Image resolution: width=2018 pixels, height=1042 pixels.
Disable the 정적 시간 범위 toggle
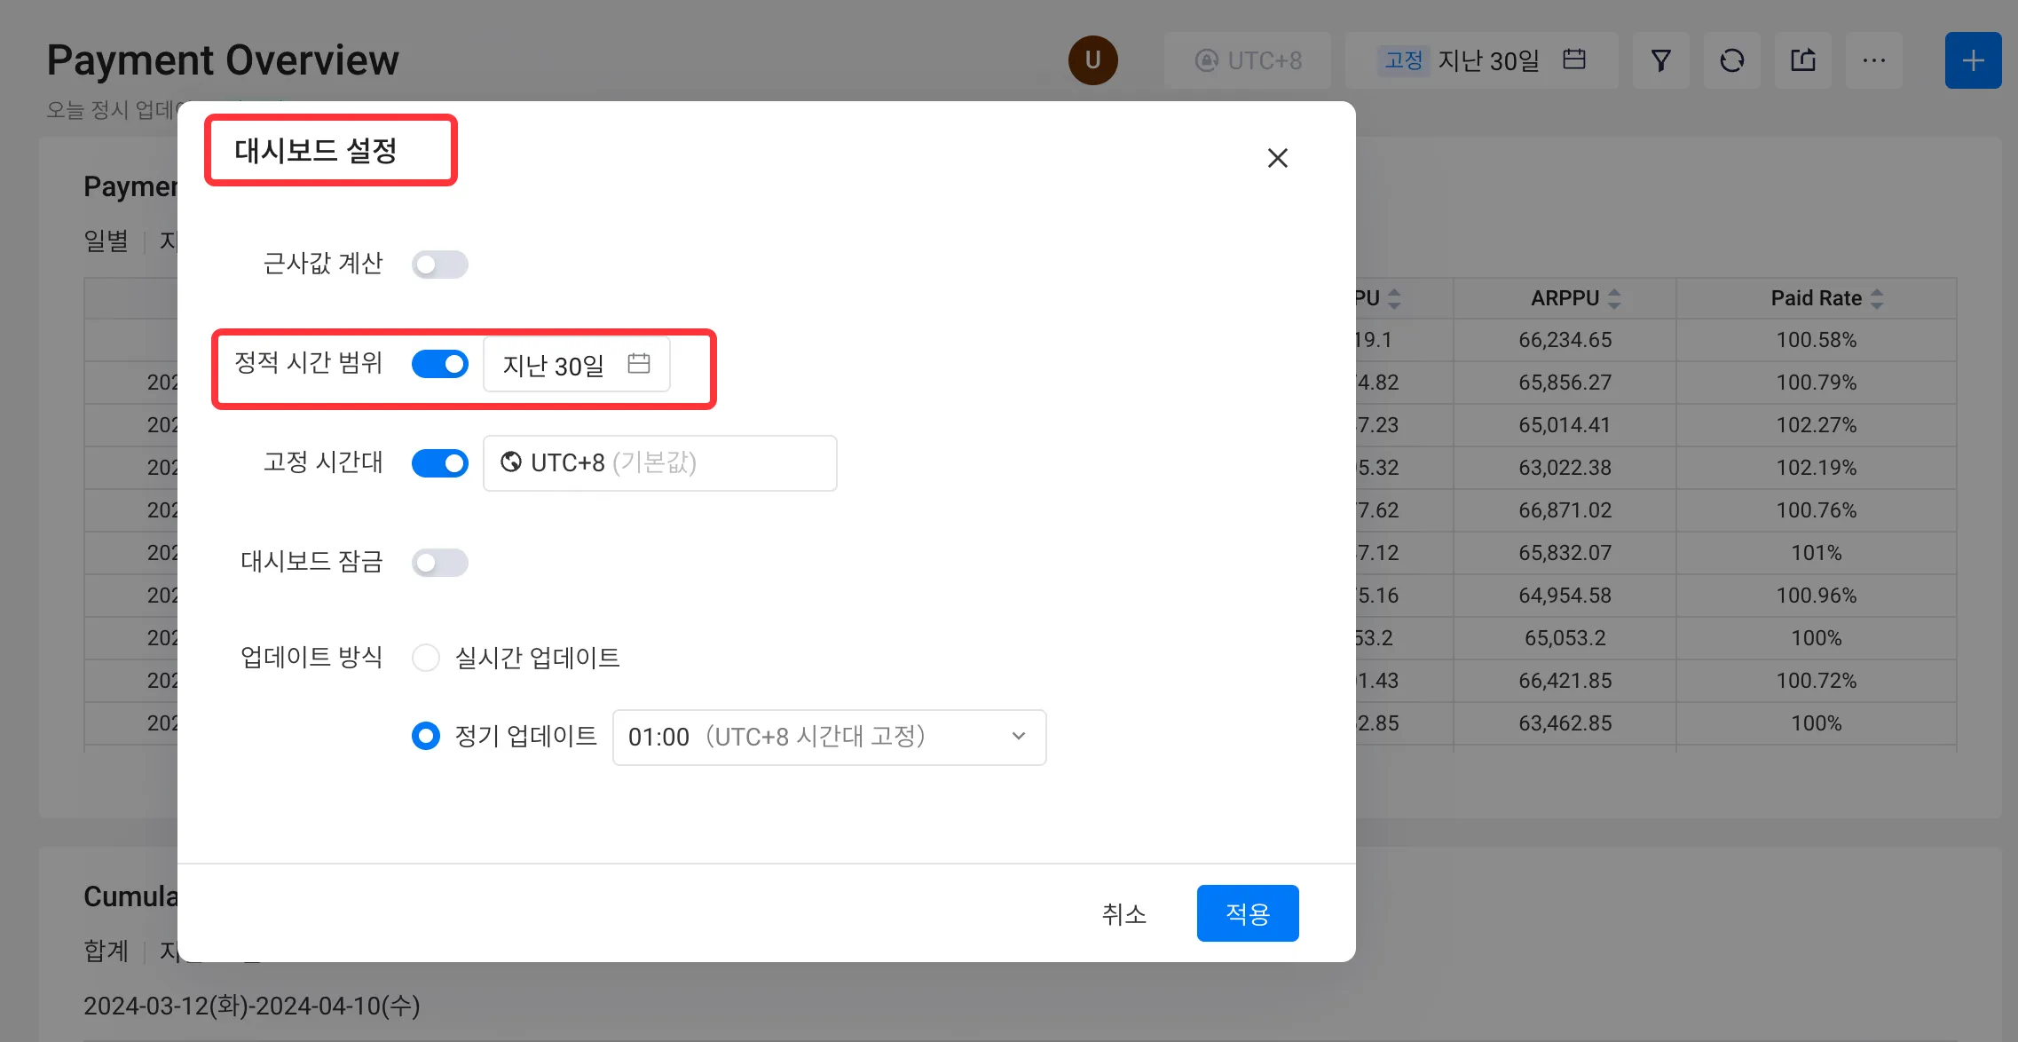pyautogui.click(x=439, y=364)
